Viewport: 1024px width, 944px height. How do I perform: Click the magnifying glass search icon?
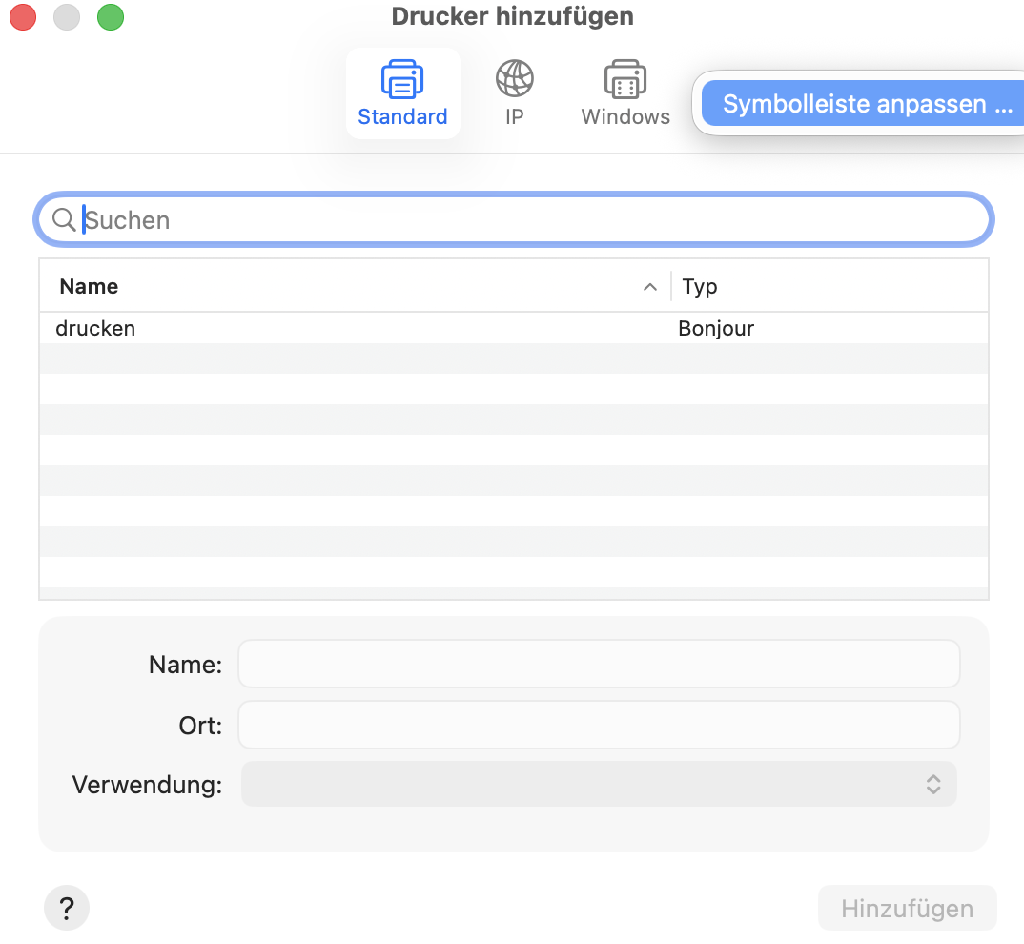coord(64,220)
